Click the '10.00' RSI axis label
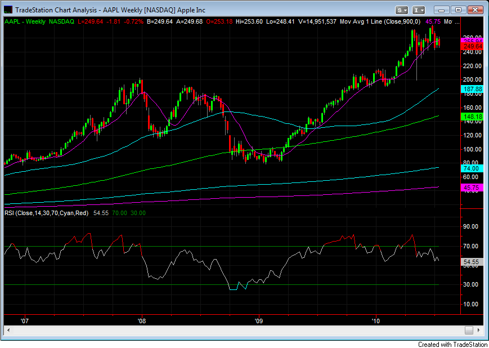489x348 pixels. [x=471, y=304]
